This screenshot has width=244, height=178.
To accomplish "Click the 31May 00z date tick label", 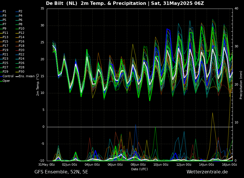I will [x=47, y=165].
